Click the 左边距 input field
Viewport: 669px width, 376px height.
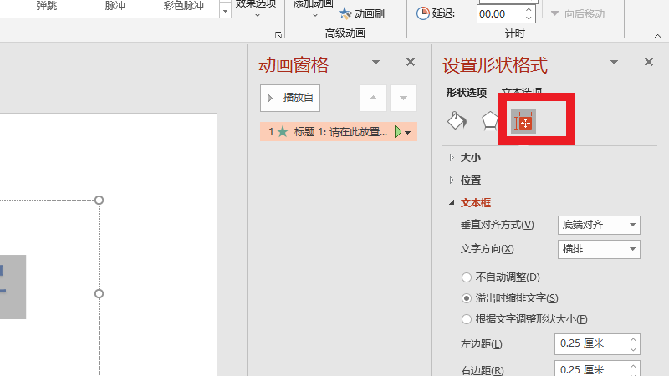point(590,344)
